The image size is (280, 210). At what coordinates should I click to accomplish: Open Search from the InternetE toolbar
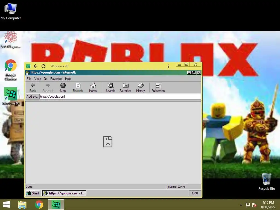[110, 87]
